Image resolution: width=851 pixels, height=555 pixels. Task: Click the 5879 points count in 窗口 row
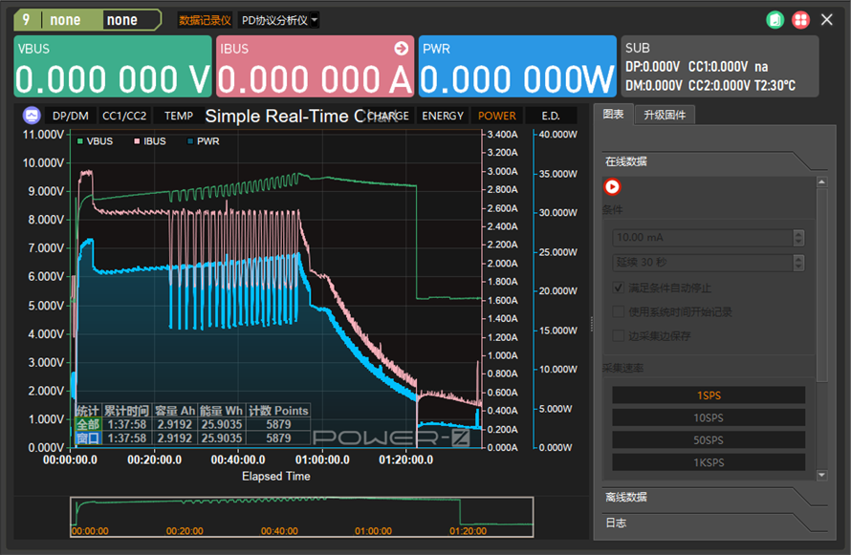pos(278,438)
